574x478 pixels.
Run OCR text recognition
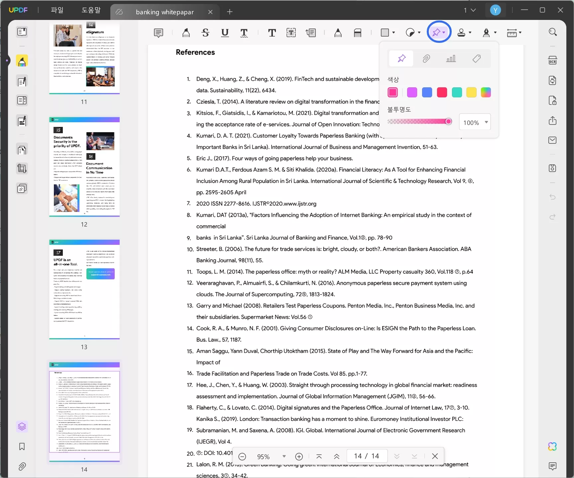552,60
